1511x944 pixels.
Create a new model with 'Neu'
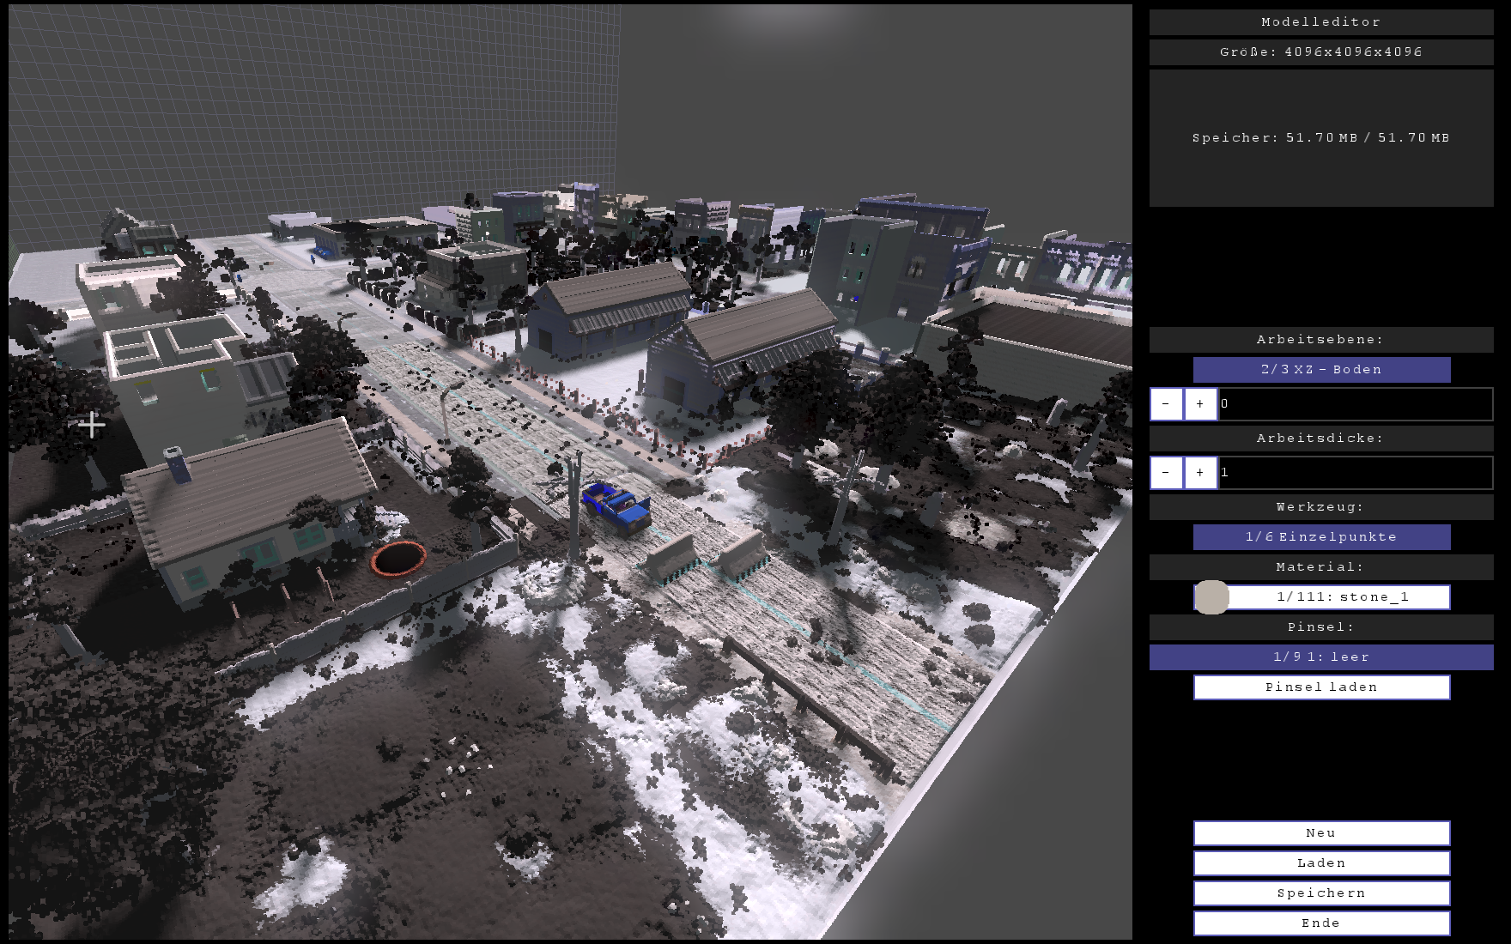point(1321,833)
